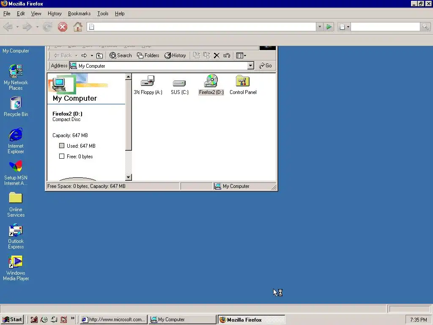Click Firefox's Reload page button

click(47, 27)
